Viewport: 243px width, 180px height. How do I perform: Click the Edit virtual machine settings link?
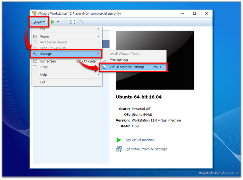[x=146, y=149]
